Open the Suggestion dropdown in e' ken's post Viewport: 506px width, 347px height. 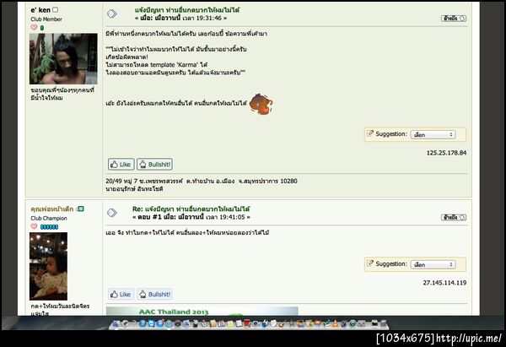click(433, 135)
